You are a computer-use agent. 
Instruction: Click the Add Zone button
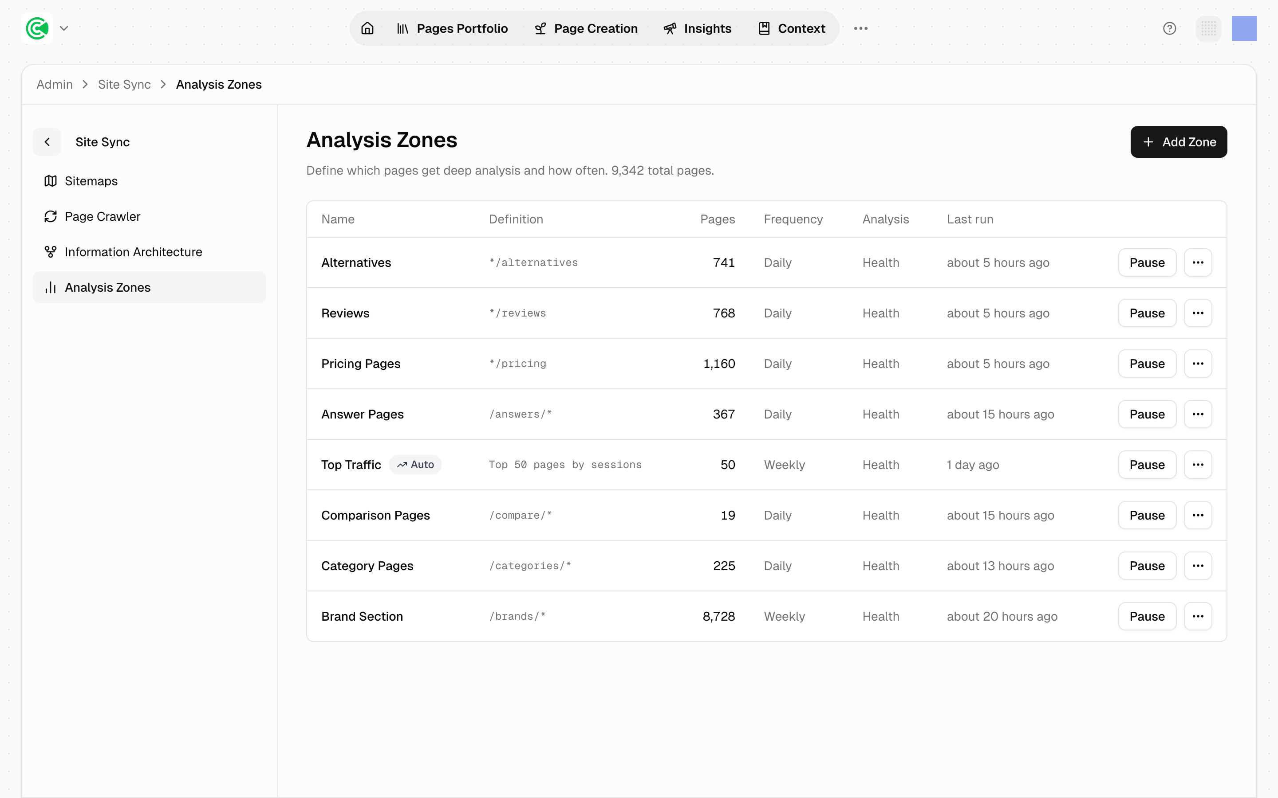point(1178,142)
